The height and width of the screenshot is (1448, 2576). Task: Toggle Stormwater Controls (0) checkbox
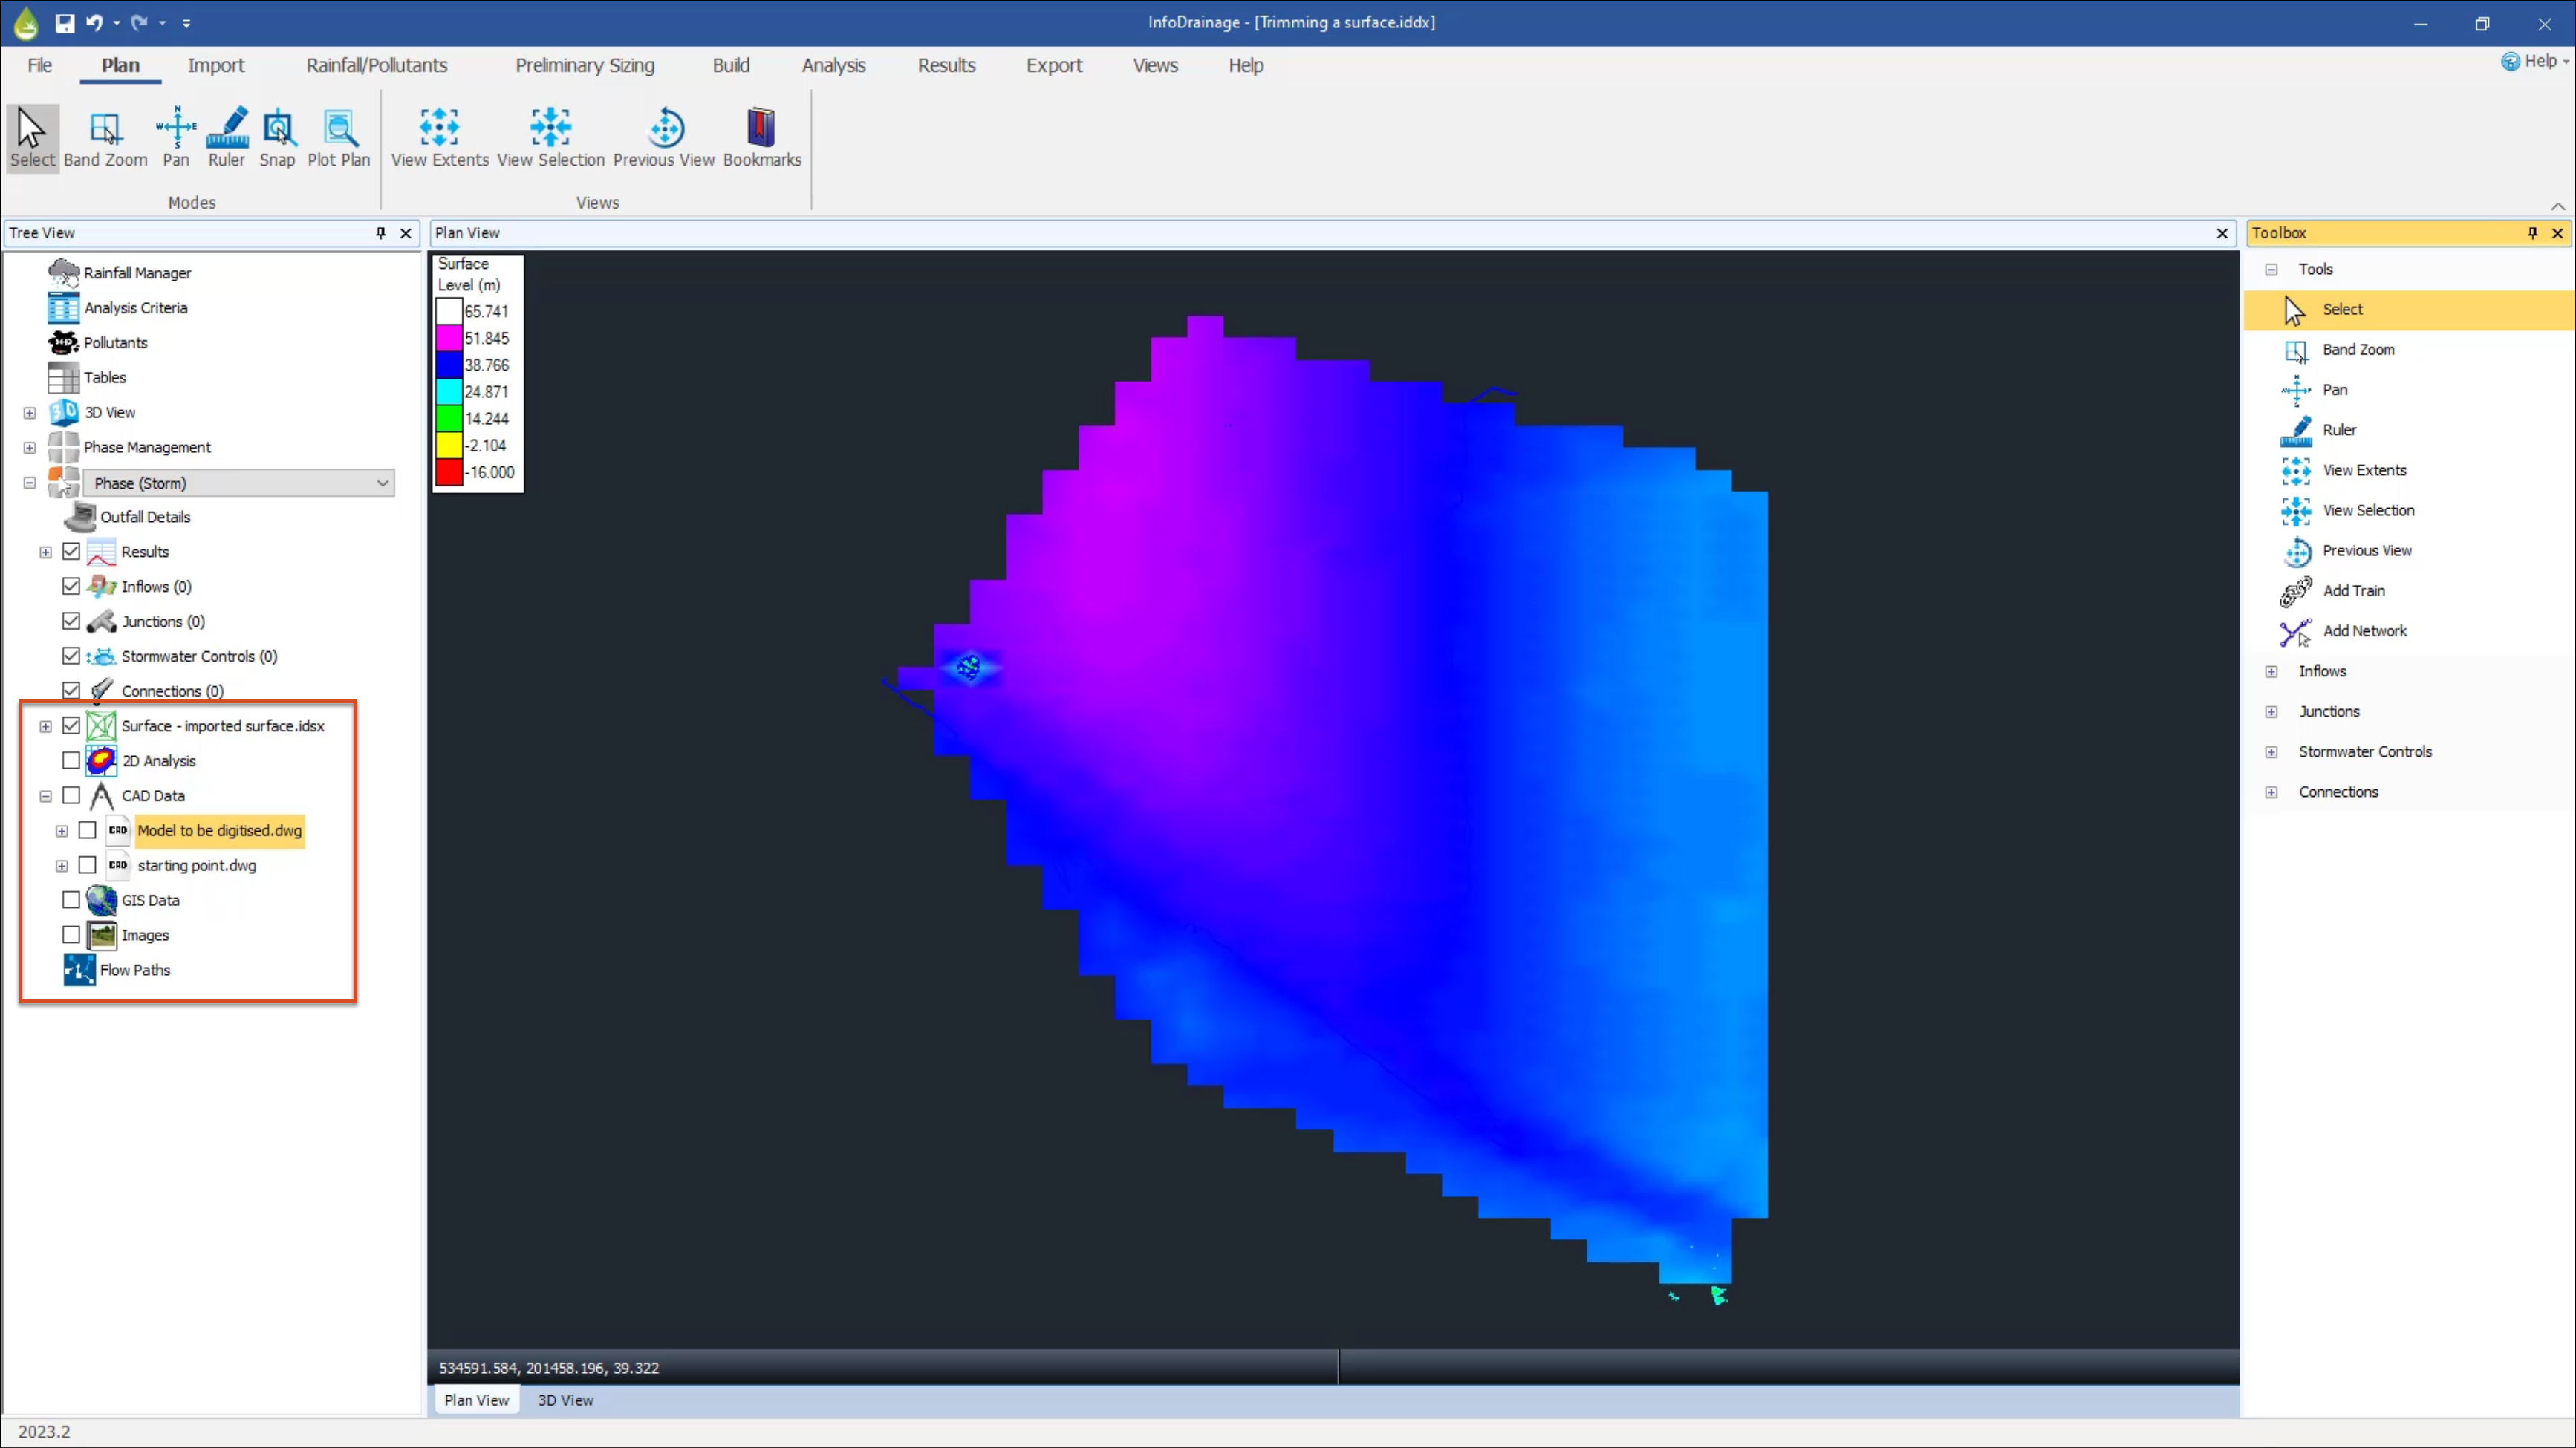click(71, 656)
